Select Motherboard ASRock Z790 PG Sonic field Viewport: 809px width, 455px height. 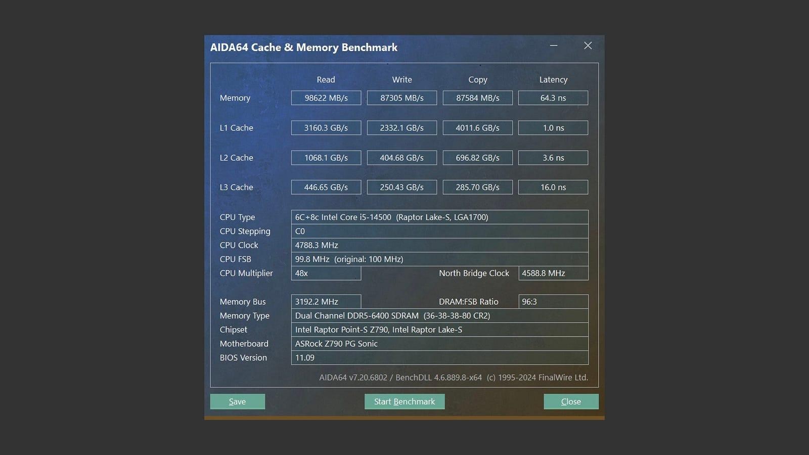440,343
